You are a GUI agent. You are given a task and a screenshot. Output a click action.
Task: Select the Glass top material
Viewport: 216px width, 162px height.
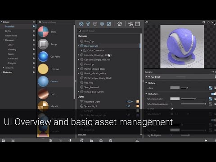(89, 64)
